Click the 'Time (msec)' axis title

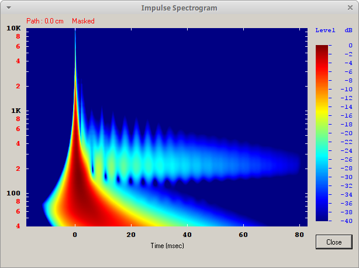coord(167,246)
